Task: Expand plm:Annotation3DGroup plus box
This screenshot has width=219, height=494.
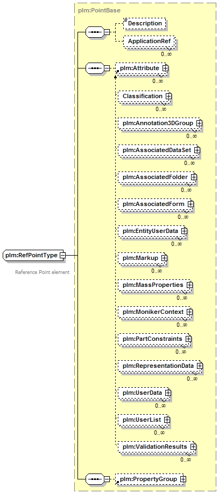Action: pos(199,123)
